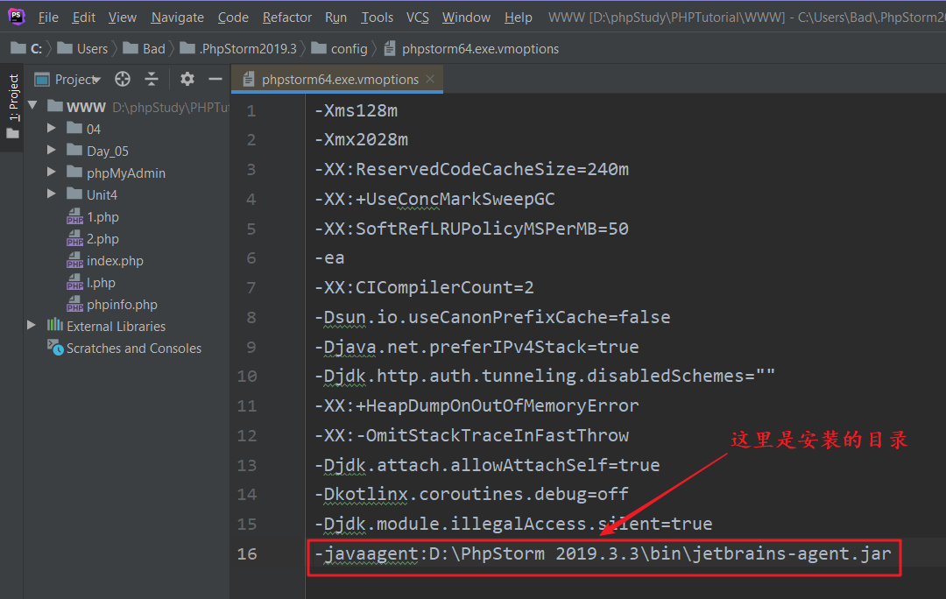
Task: Select the index.php file
Action: click(115, 261)
